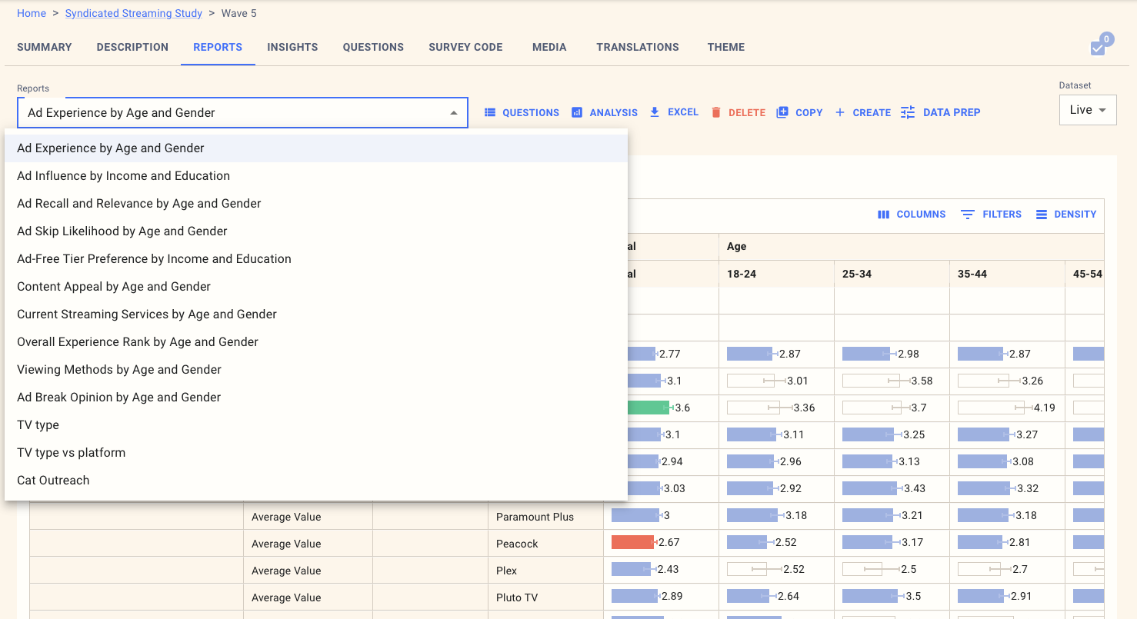Click the Questions list icon
This screenshot has height=619, width=1137.
pos(490,113)
